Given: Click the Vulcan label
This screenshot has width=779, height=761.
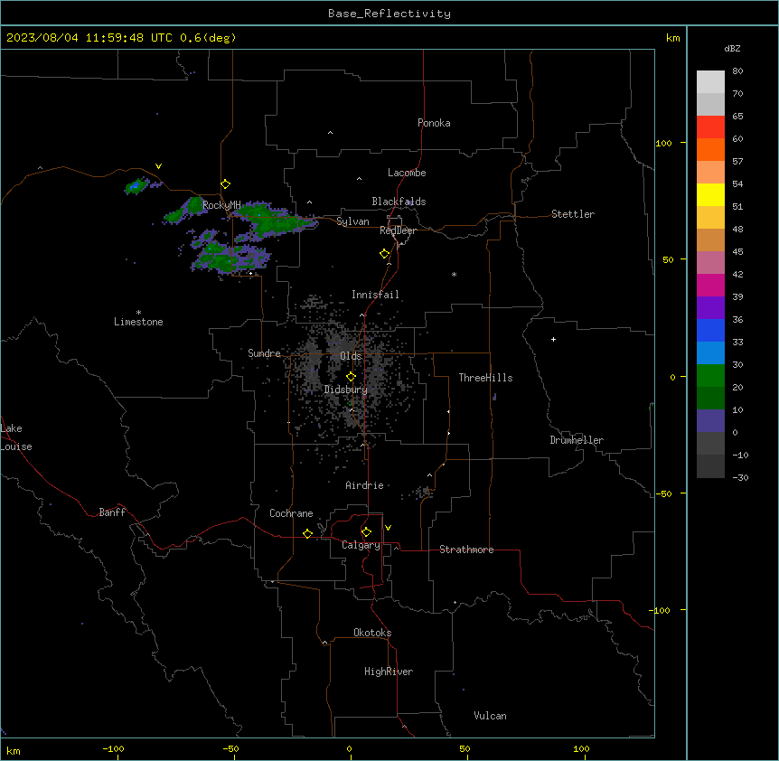Looking at the screenshot, I should [491, 716].
